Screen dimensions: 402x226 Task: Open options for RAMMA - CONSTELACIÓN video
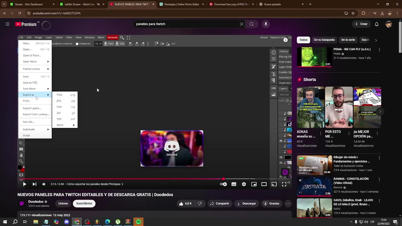click(379, 180)
